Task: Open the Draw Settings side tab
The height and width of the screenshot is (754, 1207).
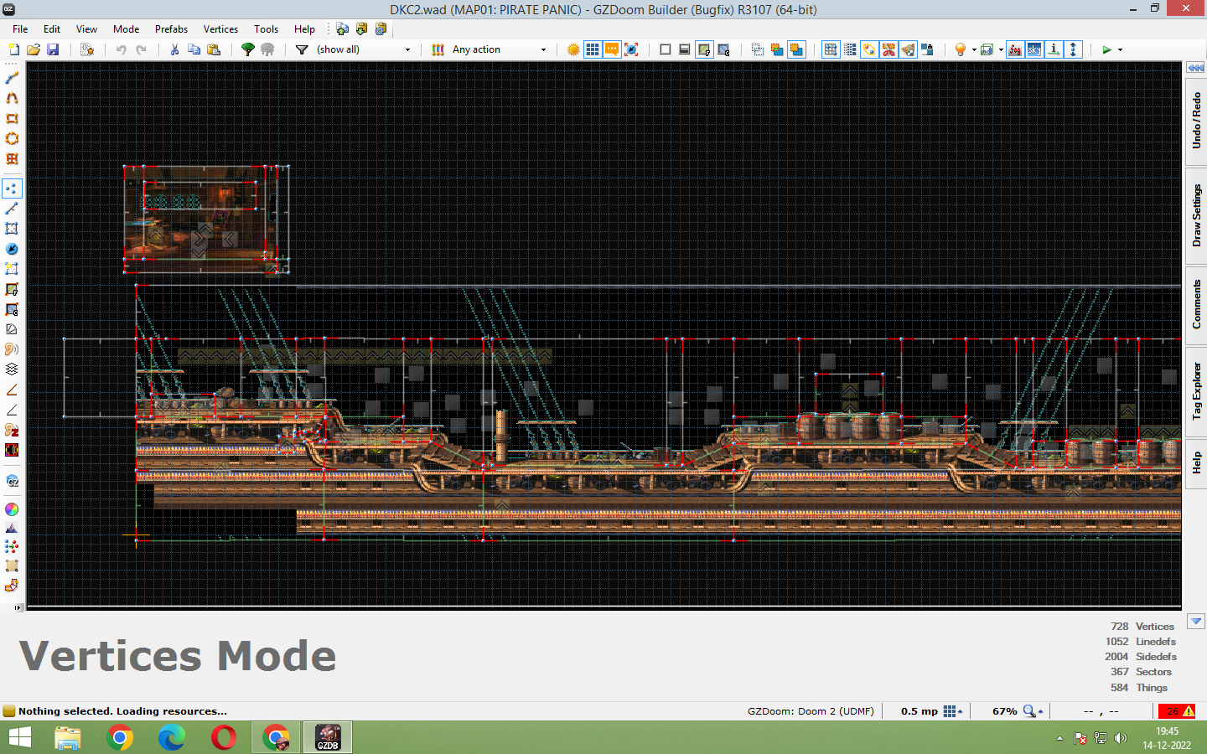Action: click(1196, 215)
